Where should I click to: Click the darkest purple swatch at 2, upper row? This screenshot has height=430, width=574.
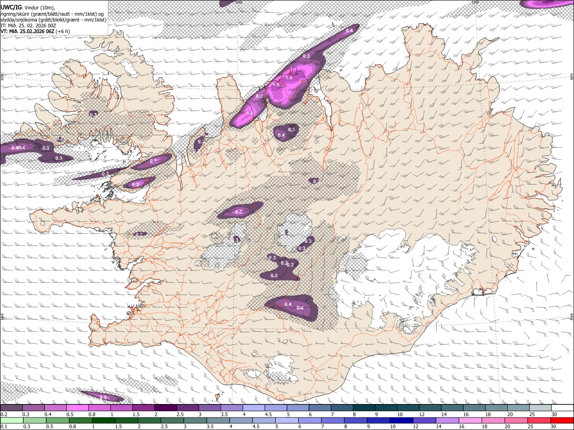pyautogui.click(x=165, y=408)
